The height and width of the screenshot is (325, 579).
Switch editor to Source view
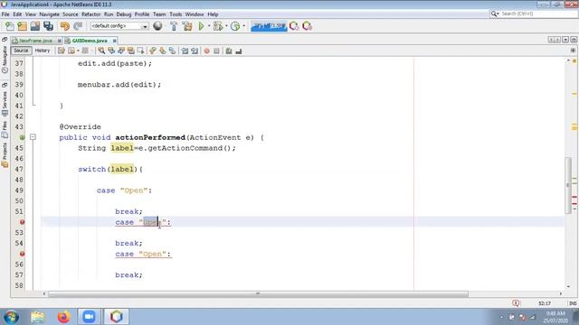click(x=21, y=51)
